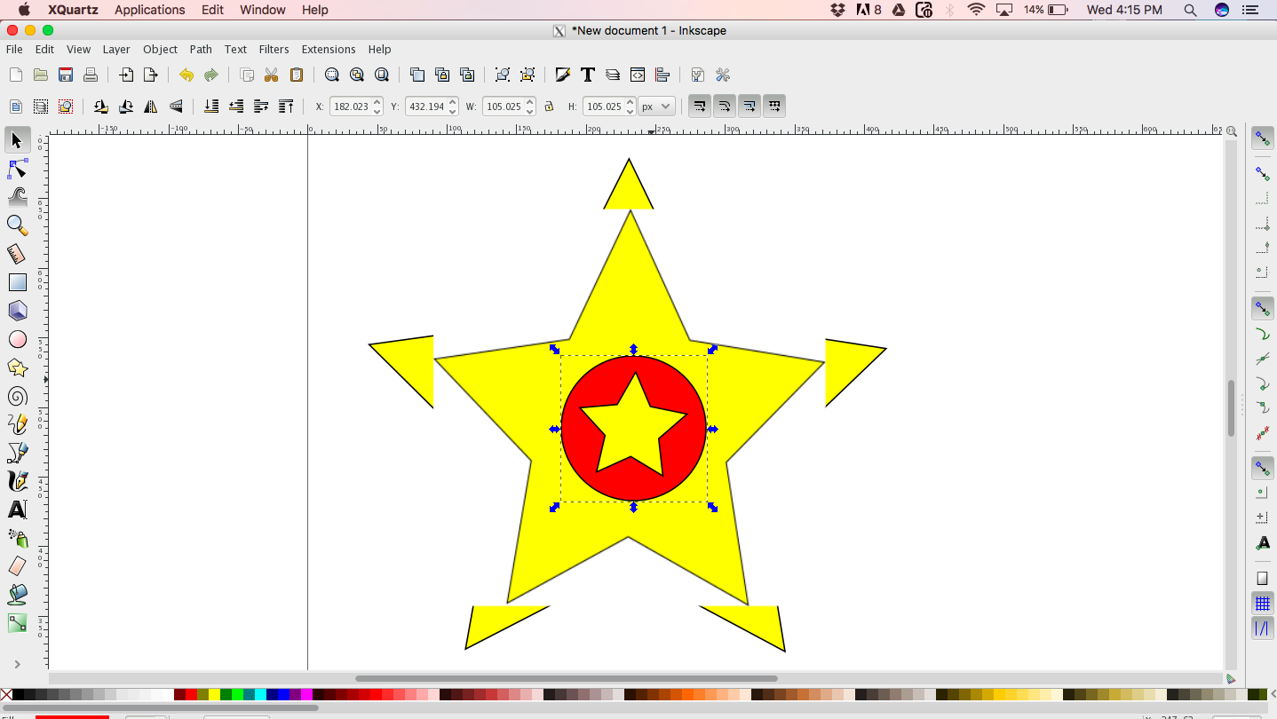The image size is (1277, 719).
Task: Open XQuartz Applications menu
Action: pyautogui.click(x=149, y=10)
